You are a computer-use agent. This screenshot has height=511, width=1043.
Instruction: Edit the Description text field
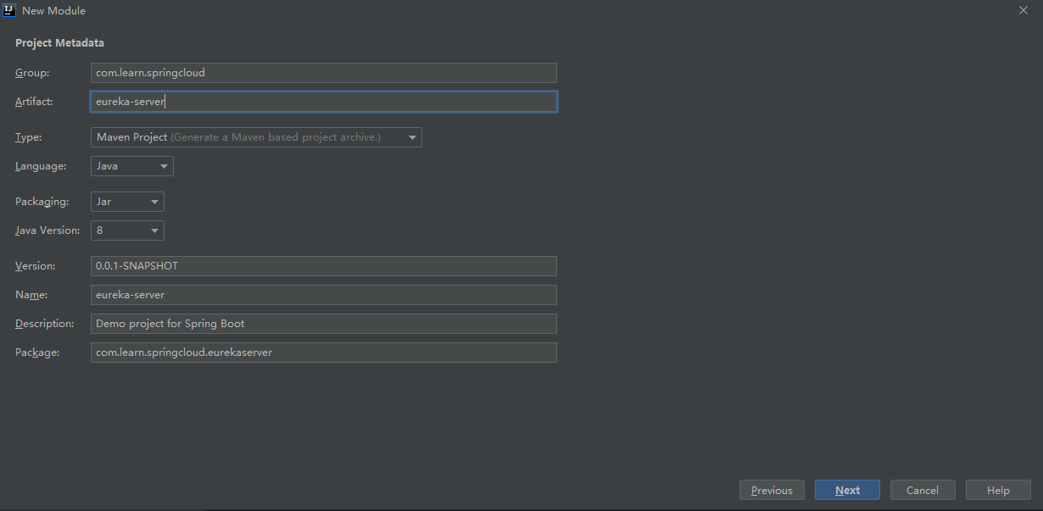coord(323,324)
